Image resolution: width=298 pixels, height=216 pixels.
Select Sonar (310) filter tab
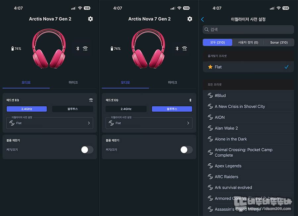[279, 42]
